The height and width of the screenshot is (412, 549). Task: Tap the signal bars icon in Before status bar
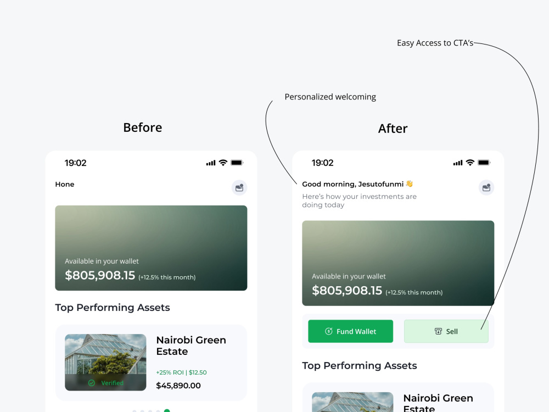(x=211, y=163)
